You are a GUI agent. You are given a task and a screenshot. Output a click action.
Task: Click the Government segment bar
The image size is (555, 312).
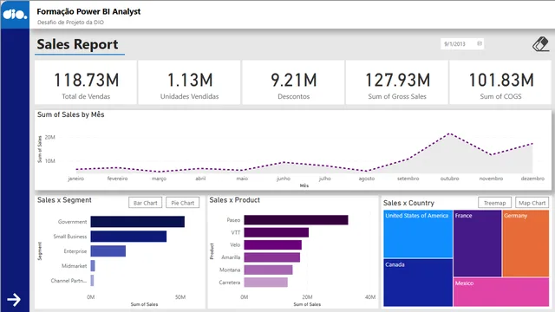pos(138,222)
